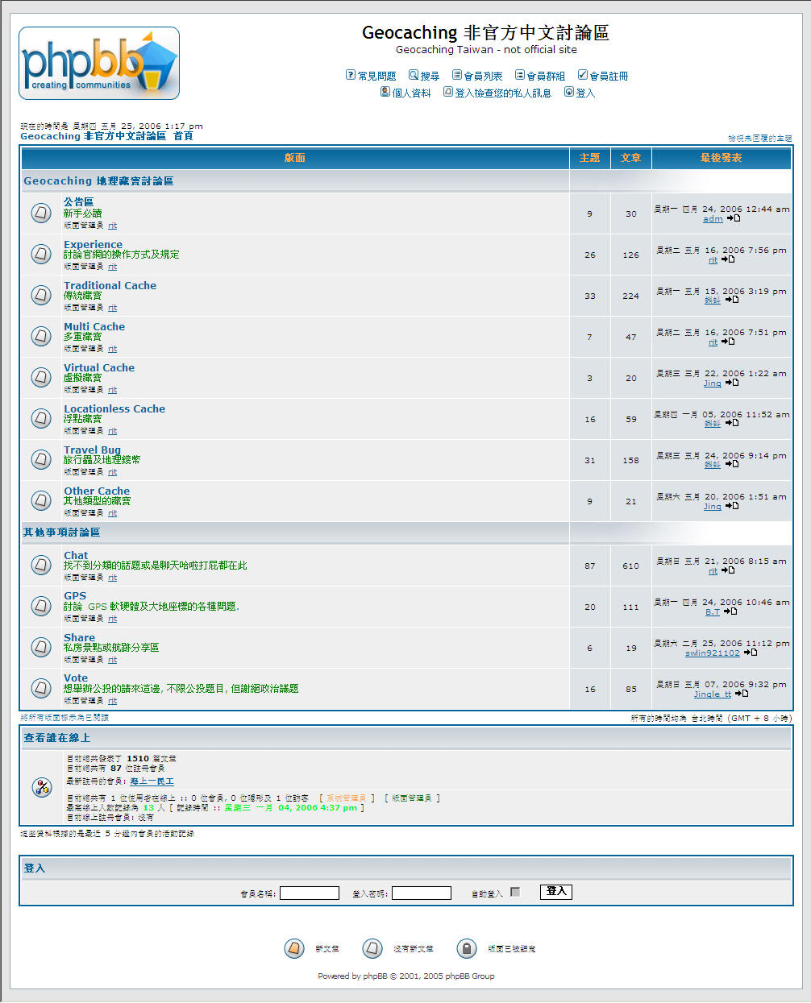The image size is (811, 1003).
Task: Click the Geocaching 非官方中文討論區 首頁 breadcrumb
Action: [x=106, y=136]
